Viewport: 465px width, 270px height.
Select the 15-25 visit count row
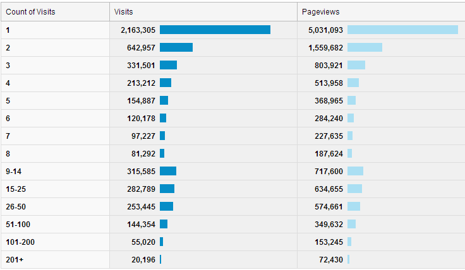(x=16, y=189)
